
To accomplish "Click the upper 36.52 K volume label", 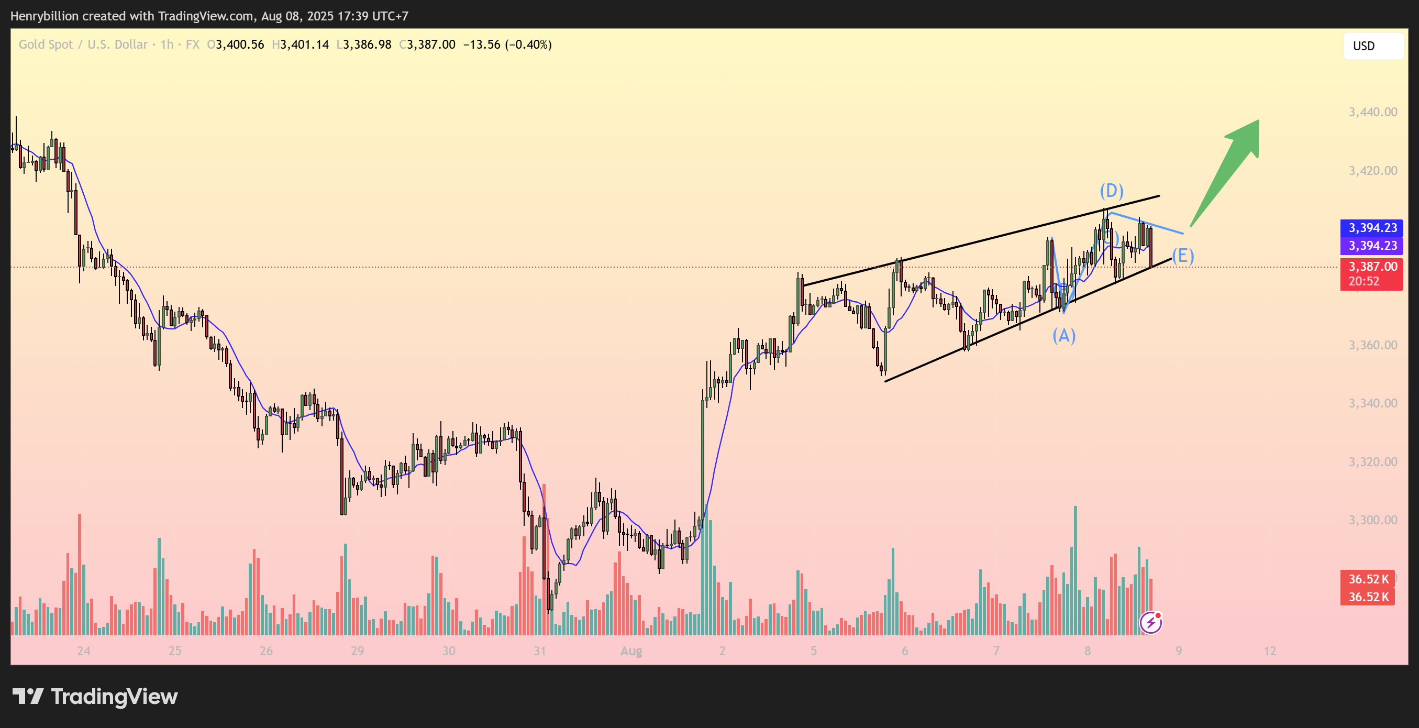I will (x=1368, y=579).
